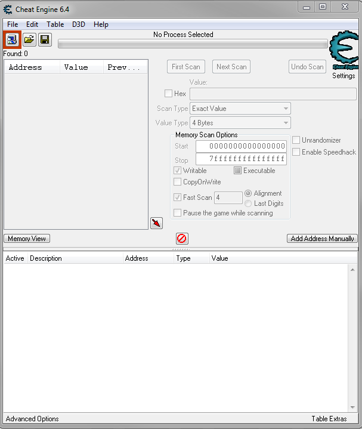Toggle the Executable checkbox

(237, 171)
